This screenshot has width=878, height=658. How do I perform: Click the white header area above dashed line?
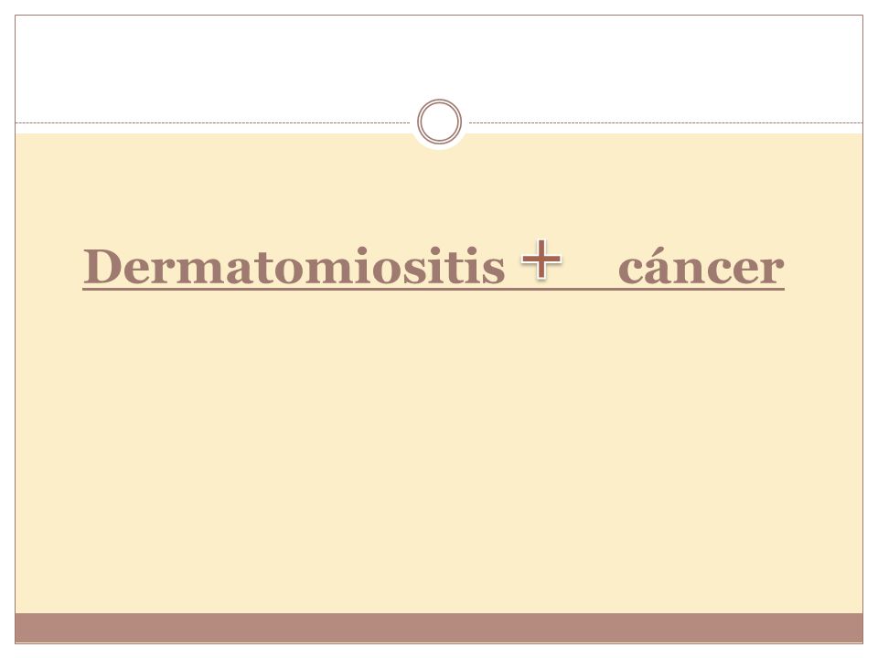(439, 67)
